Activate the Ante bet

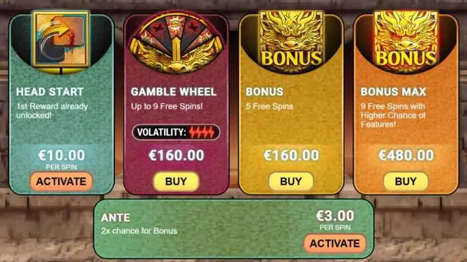335,243
